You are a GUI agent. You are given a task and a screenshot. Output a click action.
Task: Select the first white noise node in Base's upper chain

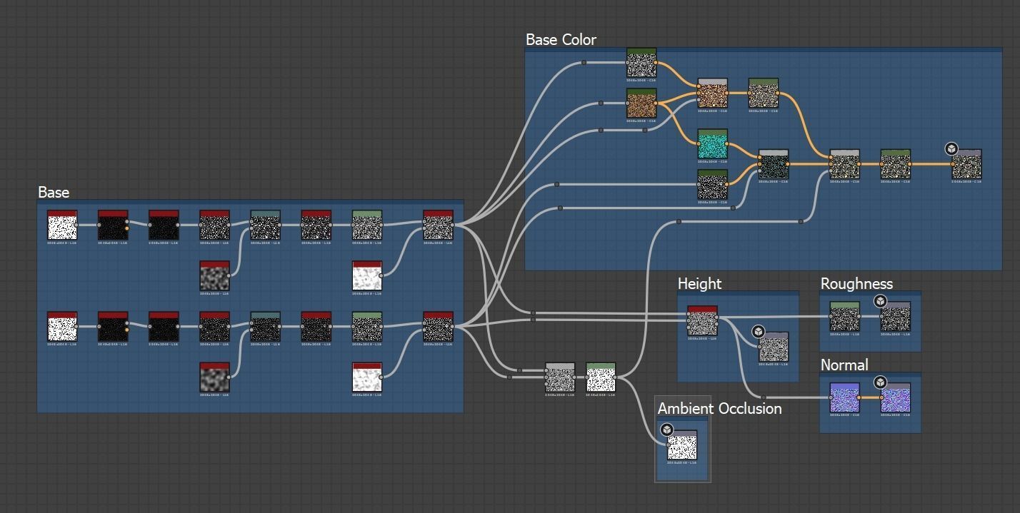(62, 225)
